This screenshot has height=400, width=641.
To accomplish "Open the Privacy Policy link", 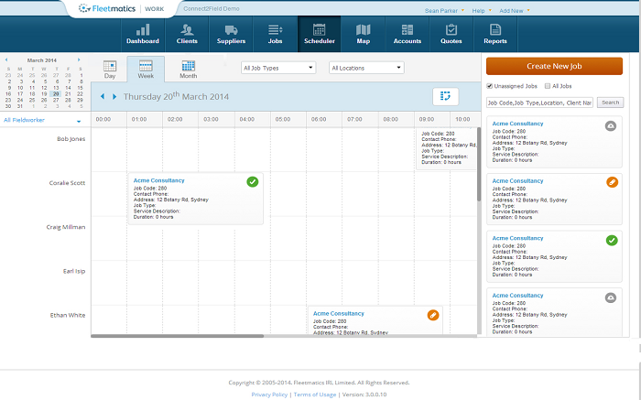I will pos(269,394).
